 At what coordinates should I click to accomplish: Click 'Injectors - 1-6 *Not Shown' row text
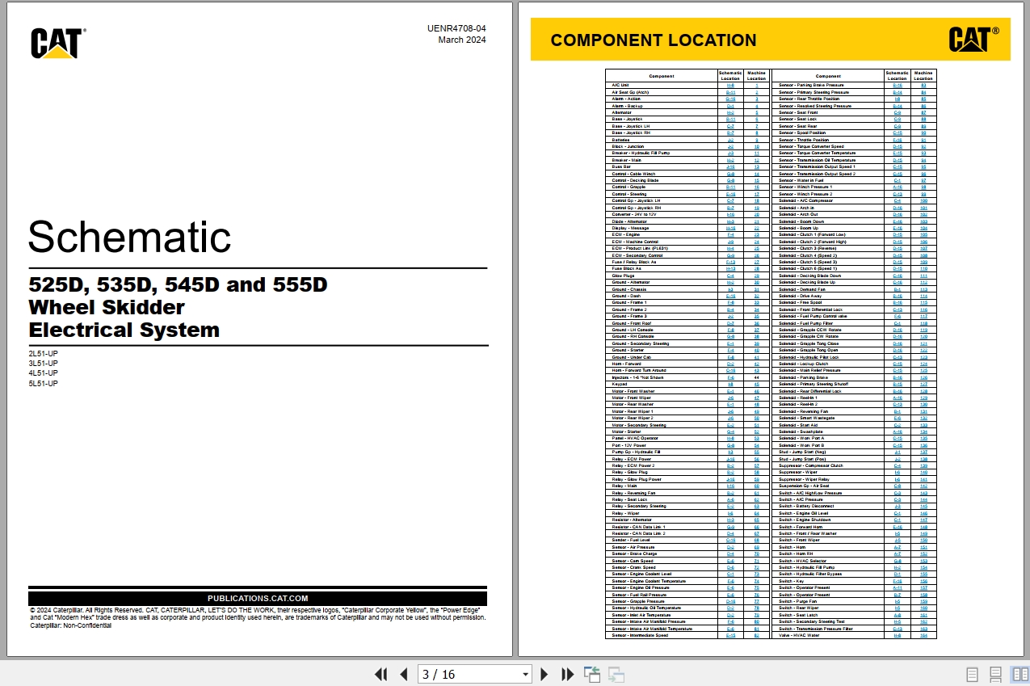(x=637, y=377)
